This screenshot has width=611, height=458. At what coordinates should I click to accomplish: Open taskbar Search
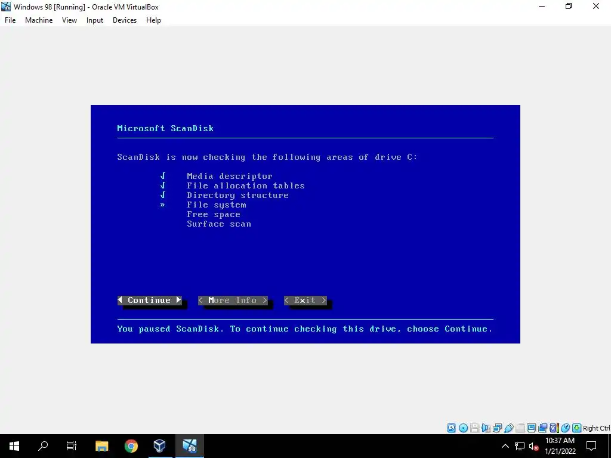click(43, 446)
